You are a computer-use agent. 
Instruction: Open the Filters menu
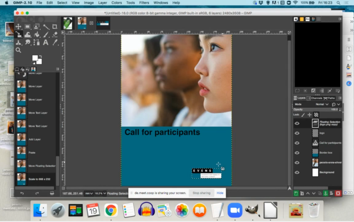(x=144, y=3)
